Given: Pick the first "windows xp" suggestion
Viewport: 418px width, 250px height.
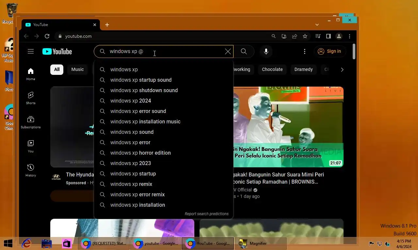Looking at the screenshot, I should [164, 69].
